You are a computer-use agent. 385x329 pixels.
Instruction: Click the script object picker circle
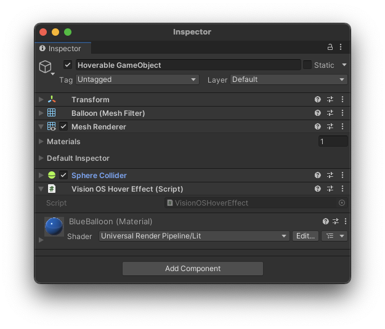click(x=342, y=203)
